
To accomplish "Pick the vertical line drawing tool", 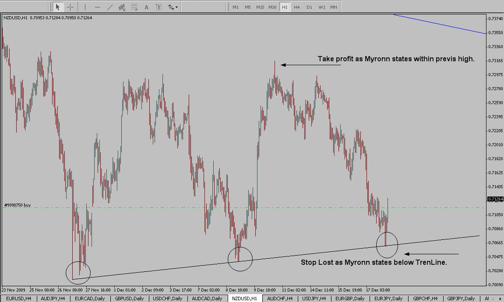I will [x=85, y=7].
